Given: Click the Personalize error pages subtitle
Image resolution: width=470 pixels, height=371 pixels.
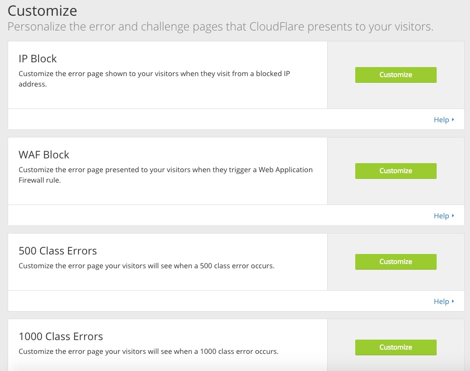Looking at the screenshot, I should click(x=220, y=27).
